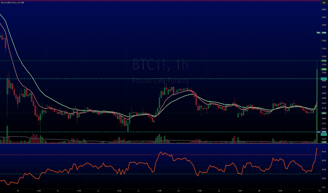Click the 27000 price scale value
328x193 pixels.
pos(324,73)
